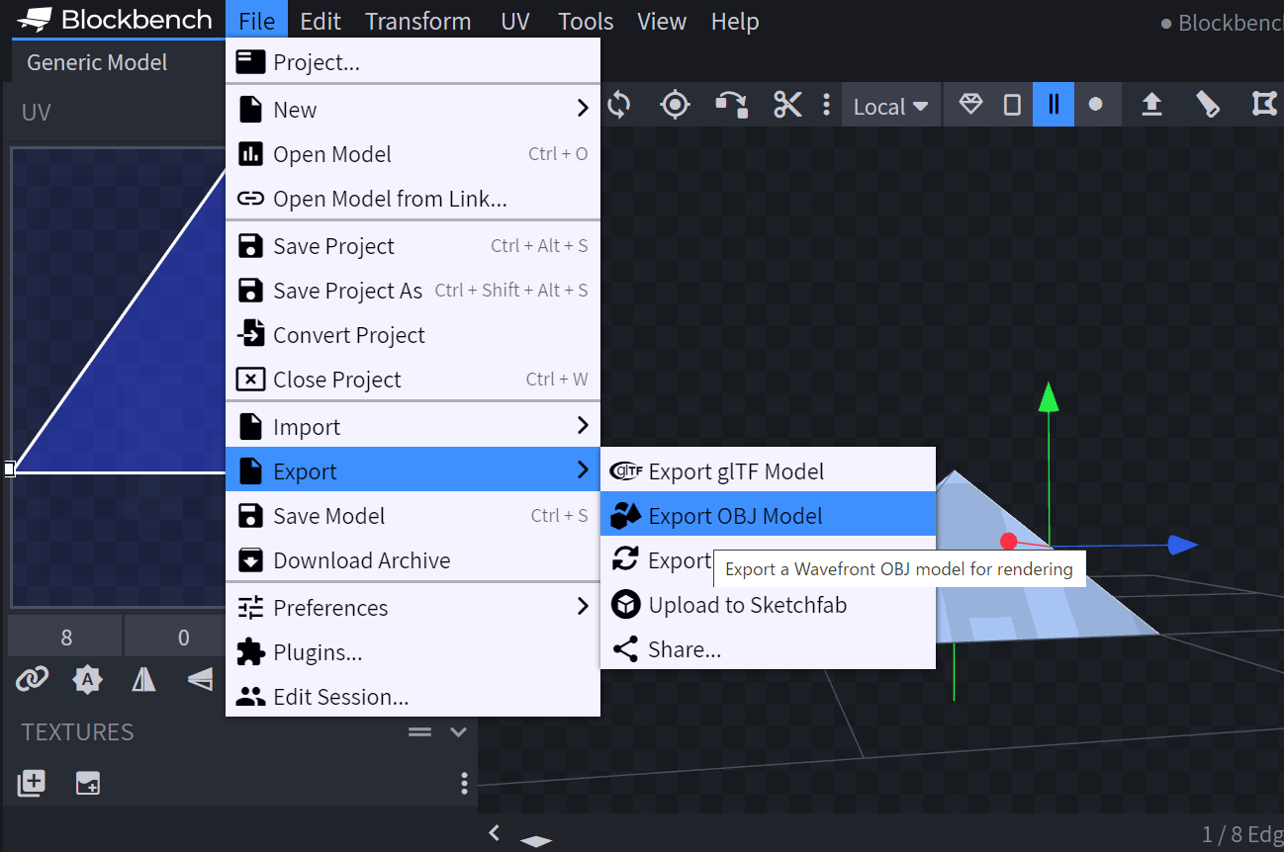Click the Textures panel drag handle icon
The width and height of the screenshot is (1284, 852).
pyautogui.click(x=420, y=732)
